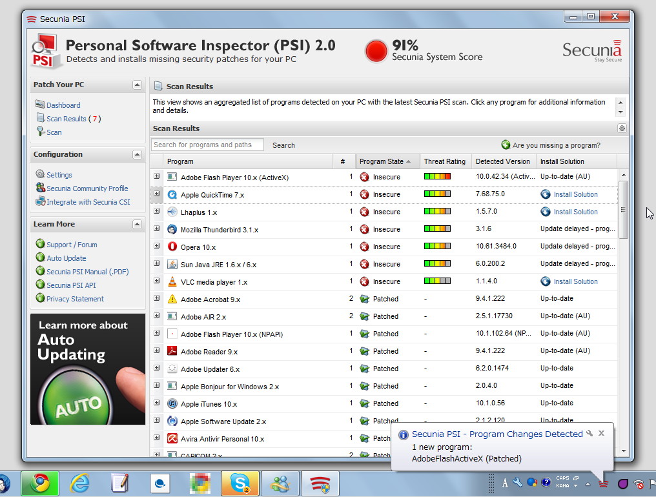The image size is (656, 497).
Task: Open Secunia Community Profile
Action: coord(87,188)
